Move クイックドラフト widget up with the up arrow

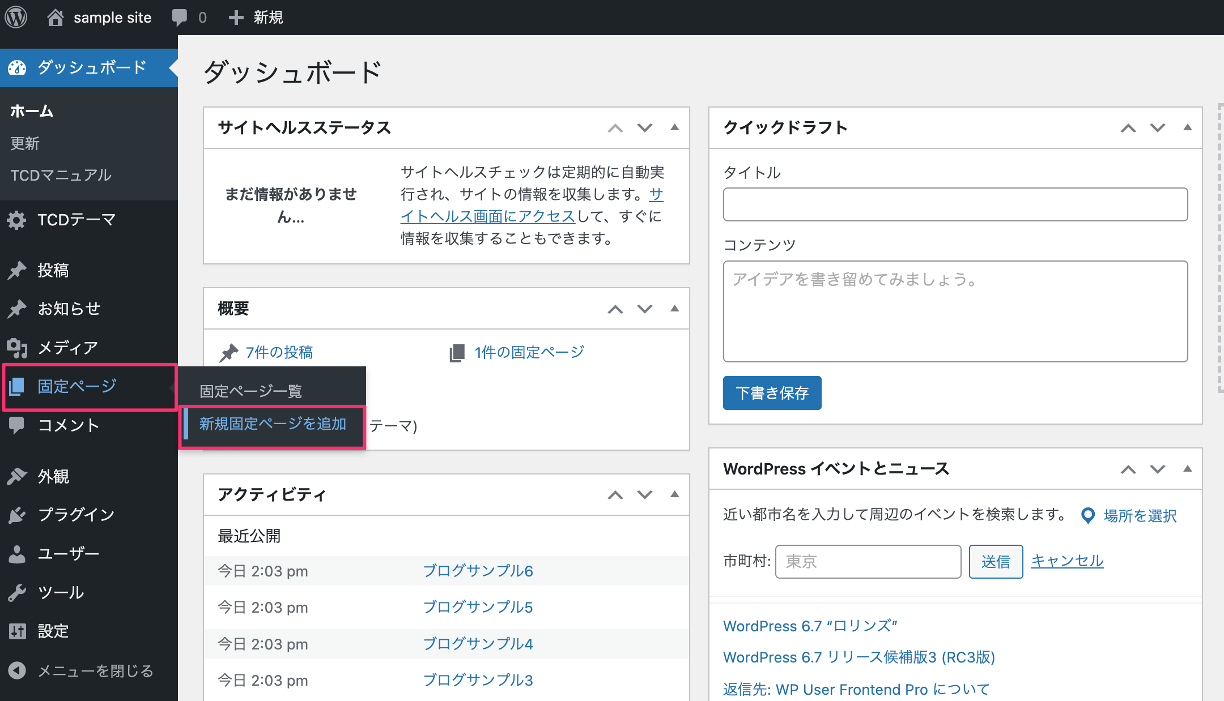1128,128
